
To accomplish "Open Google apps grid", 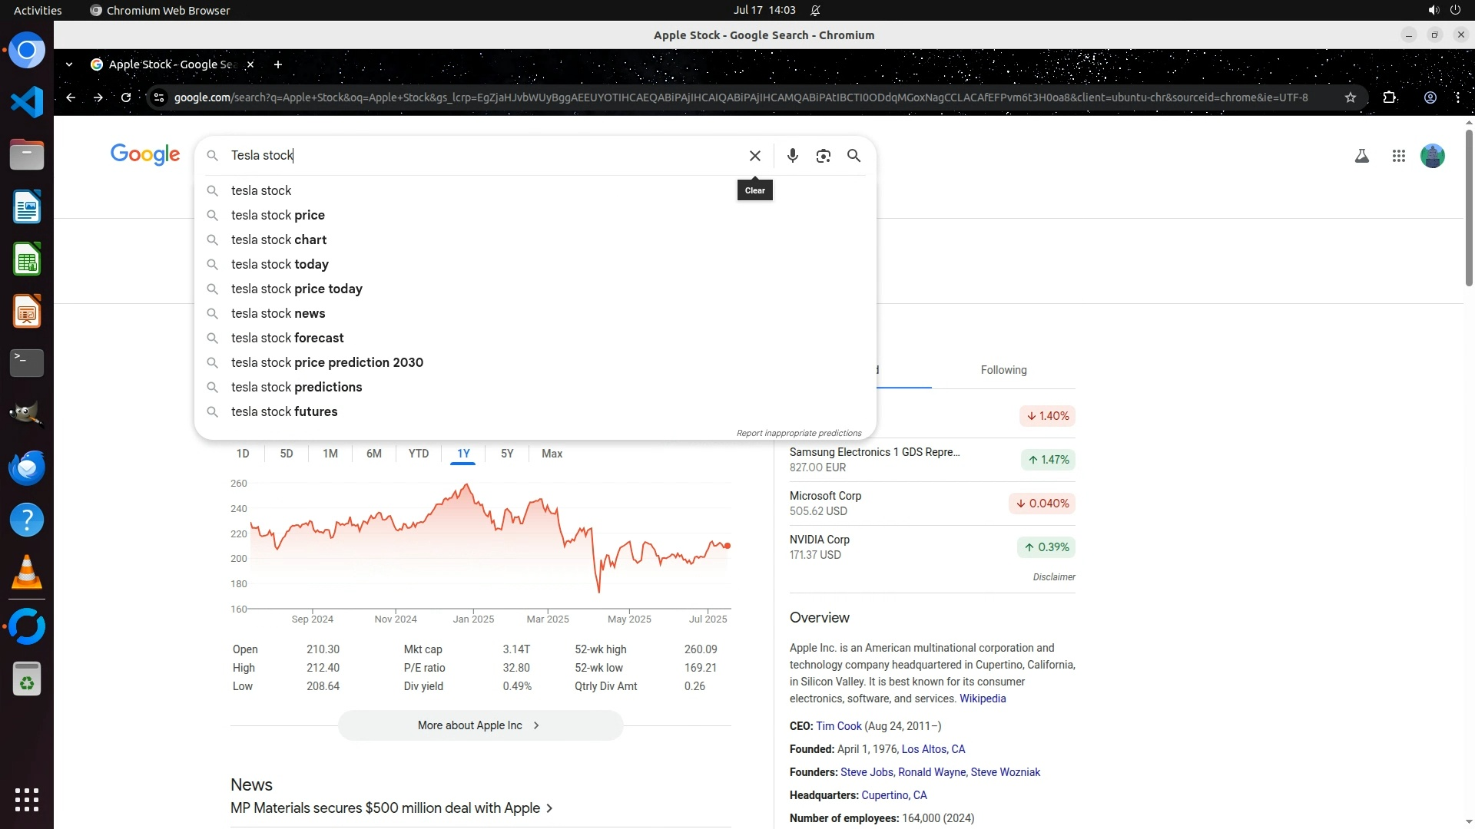I will point(1398,156).
